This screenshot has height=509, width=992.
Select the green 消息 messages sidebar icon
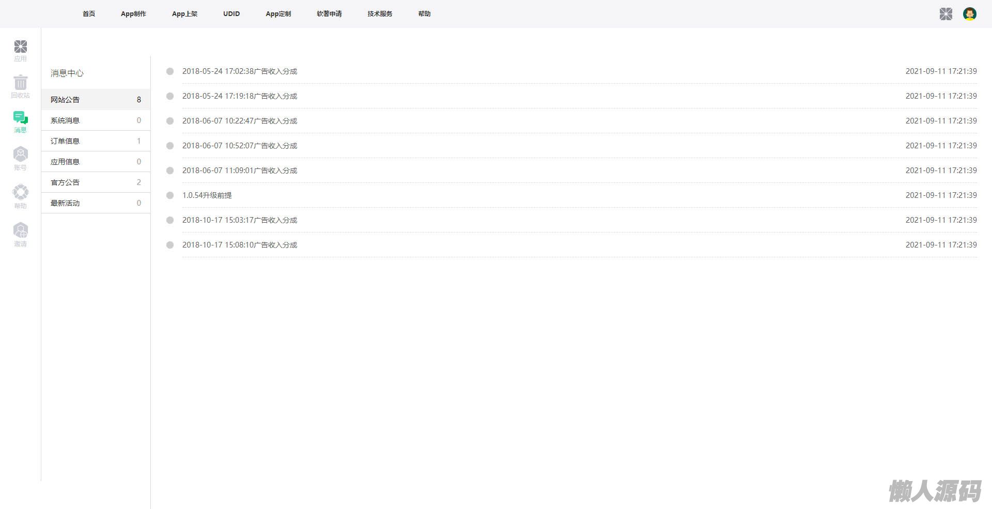[20, 122]
